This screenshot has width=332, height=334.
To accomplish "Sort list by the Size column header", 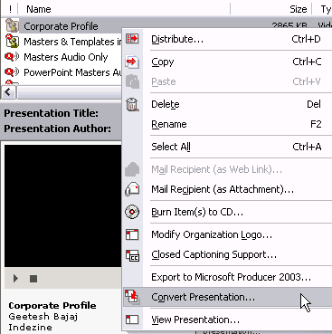I will [x=271, y=9].
